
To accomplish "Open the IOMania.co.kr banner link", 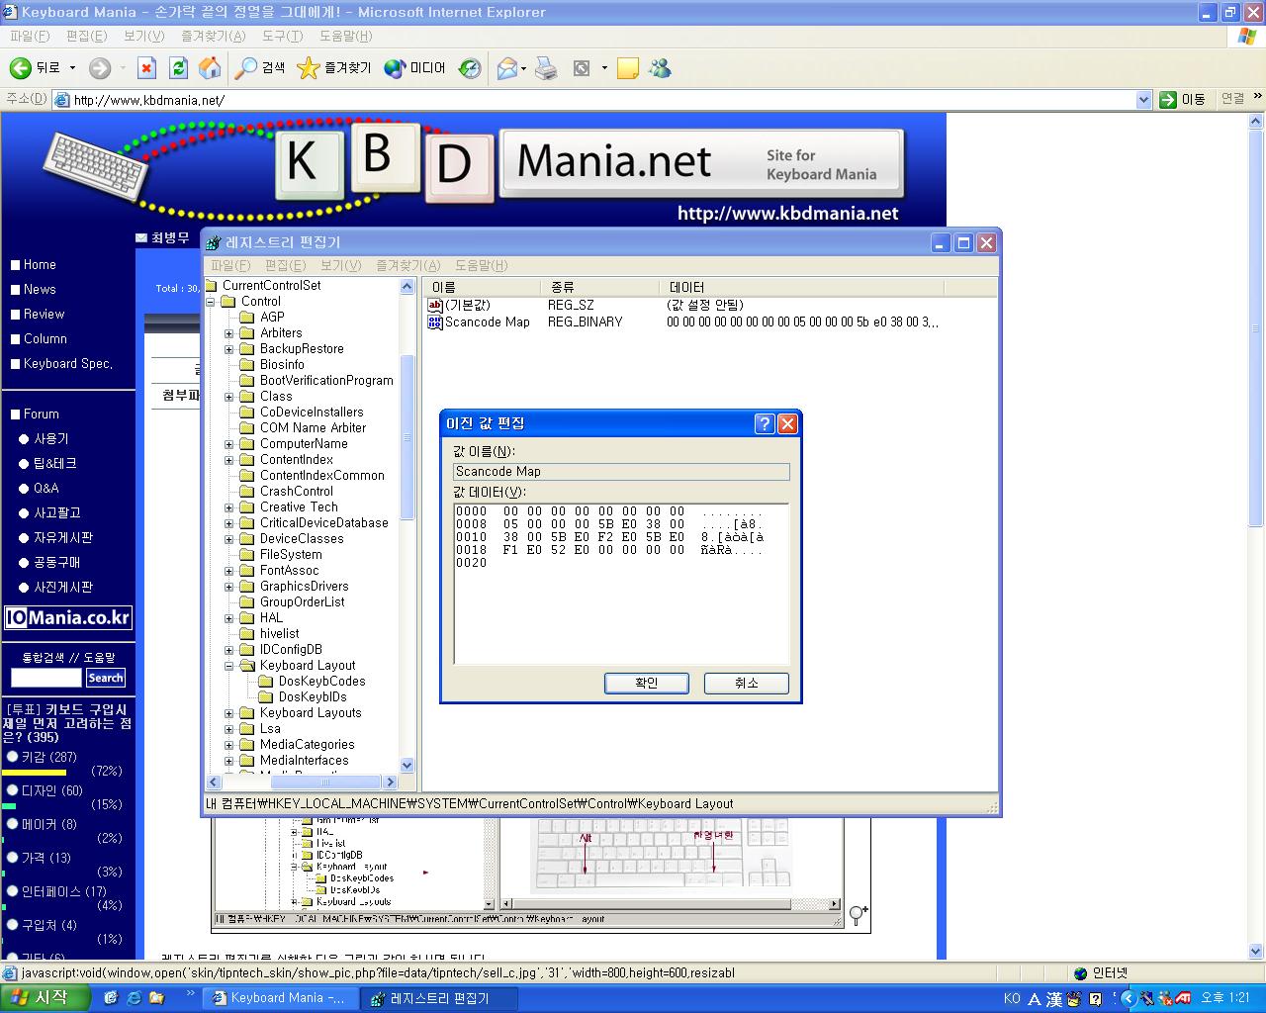I will pyautogui.click(x=68, y=618).
